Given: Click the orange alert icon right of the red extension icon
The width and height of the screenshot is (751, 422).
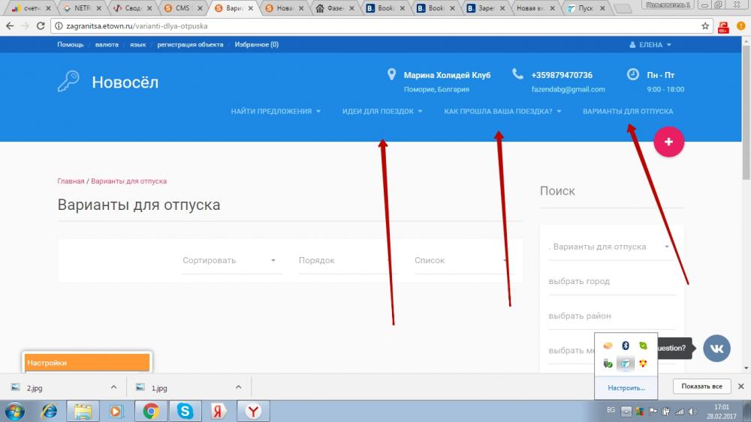Looking at the screenshot, I should pos(740,26).
